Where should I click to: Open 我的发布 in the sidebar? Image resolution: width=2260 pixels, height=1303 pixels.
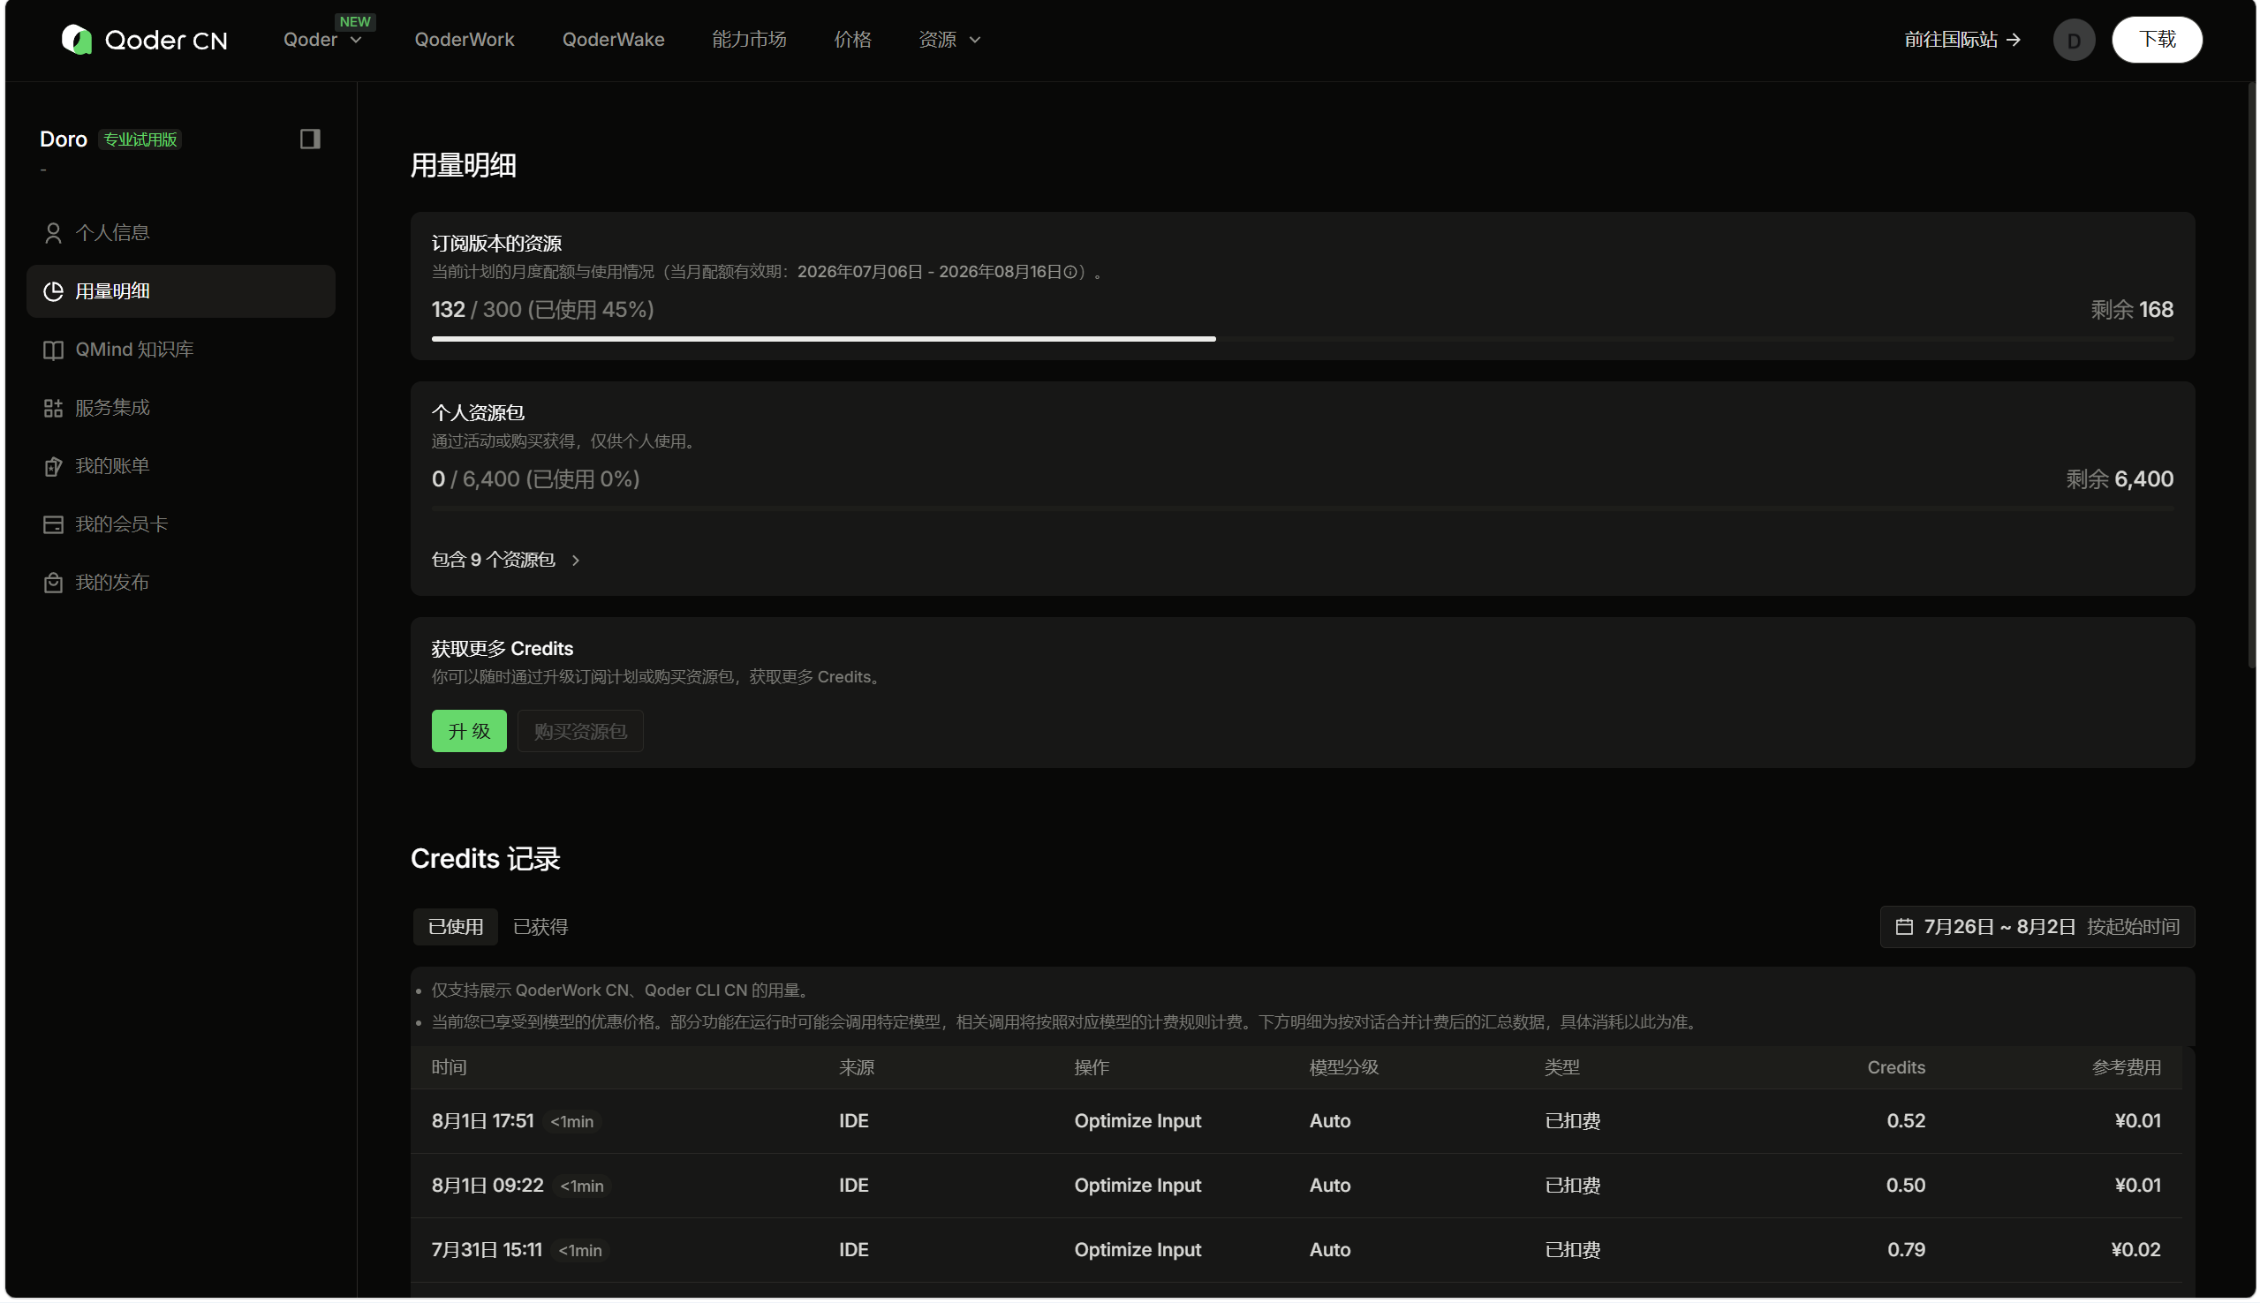point(181,583)
